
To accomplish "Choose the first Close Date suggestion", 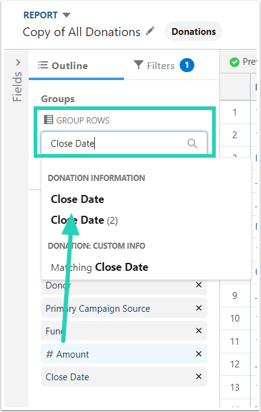I will pos(78,199).
